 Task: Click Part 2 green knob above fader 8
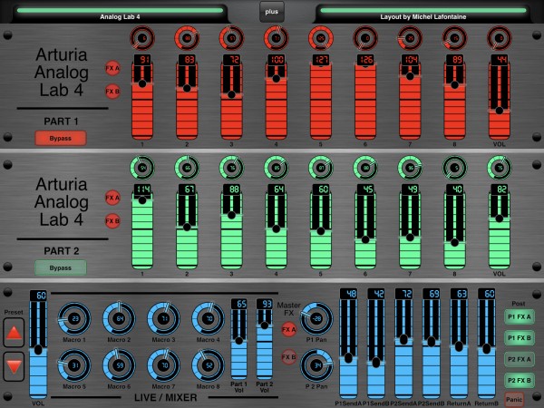point(455,168)
